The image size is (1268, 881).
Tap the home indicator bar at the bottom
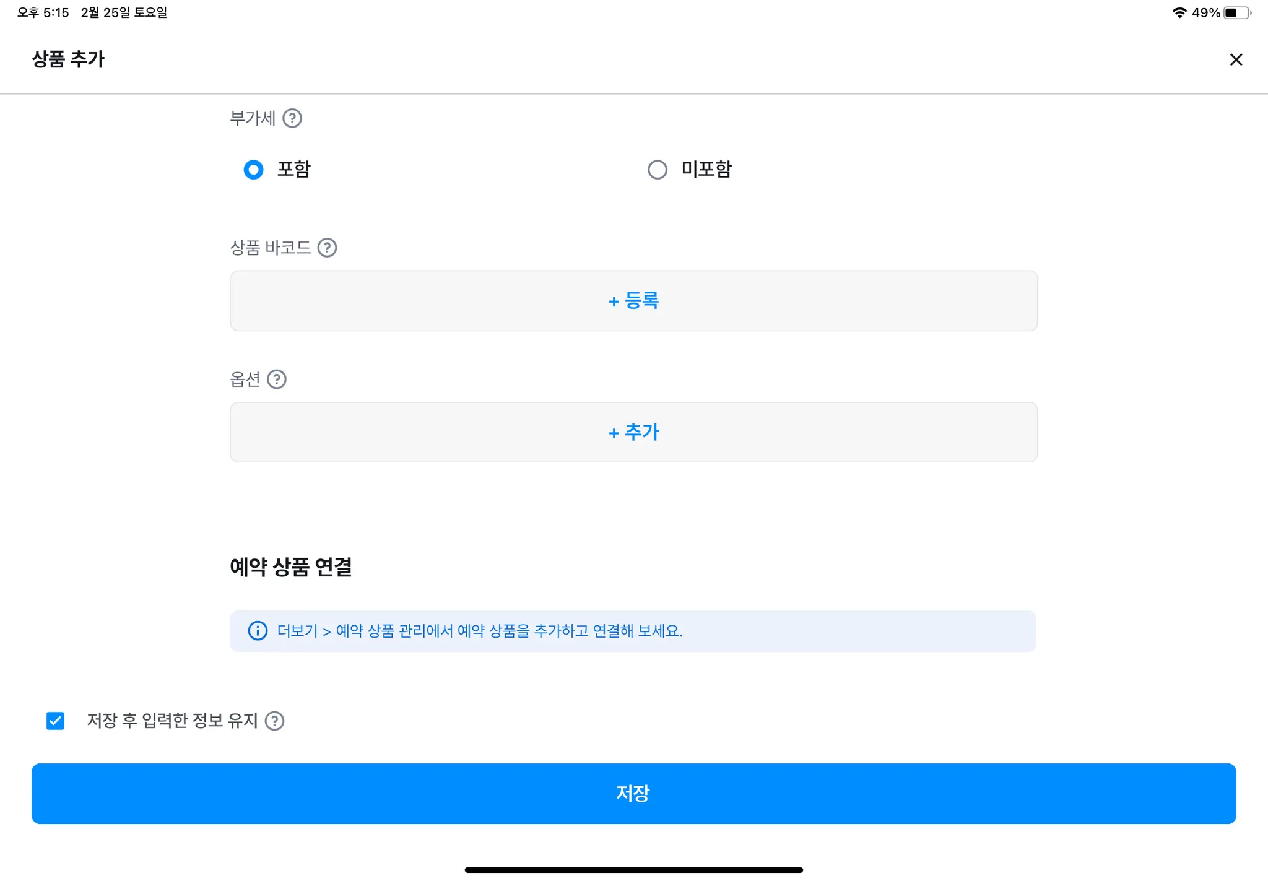click(x=633, y=870)
